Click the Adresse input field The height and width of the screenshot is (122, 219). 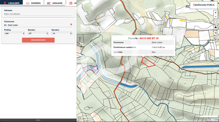click(x=38, y=14)
